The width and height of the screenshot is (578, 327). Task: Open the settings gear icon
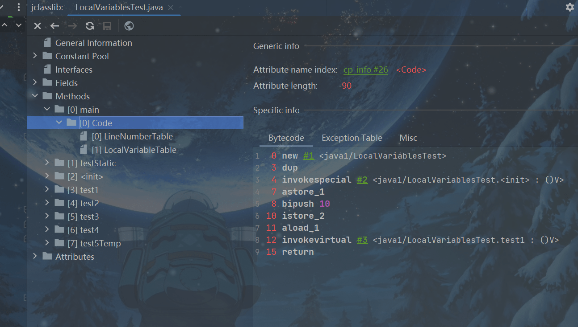(570, 7)
